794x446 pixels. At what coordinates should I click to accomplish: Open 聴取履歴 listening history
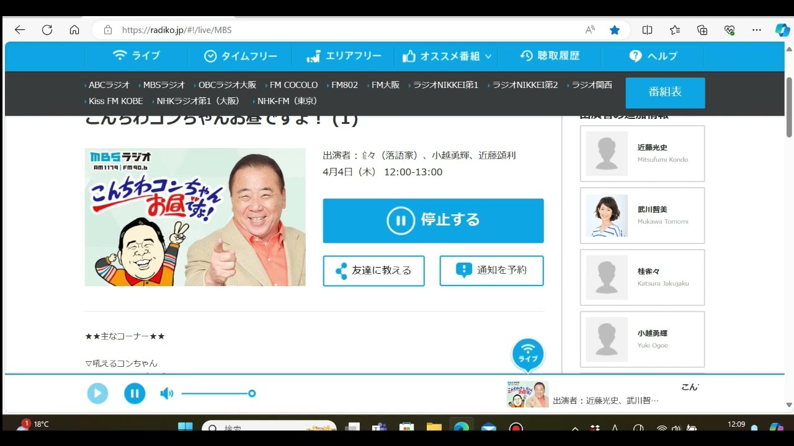[x=550, y=56]
